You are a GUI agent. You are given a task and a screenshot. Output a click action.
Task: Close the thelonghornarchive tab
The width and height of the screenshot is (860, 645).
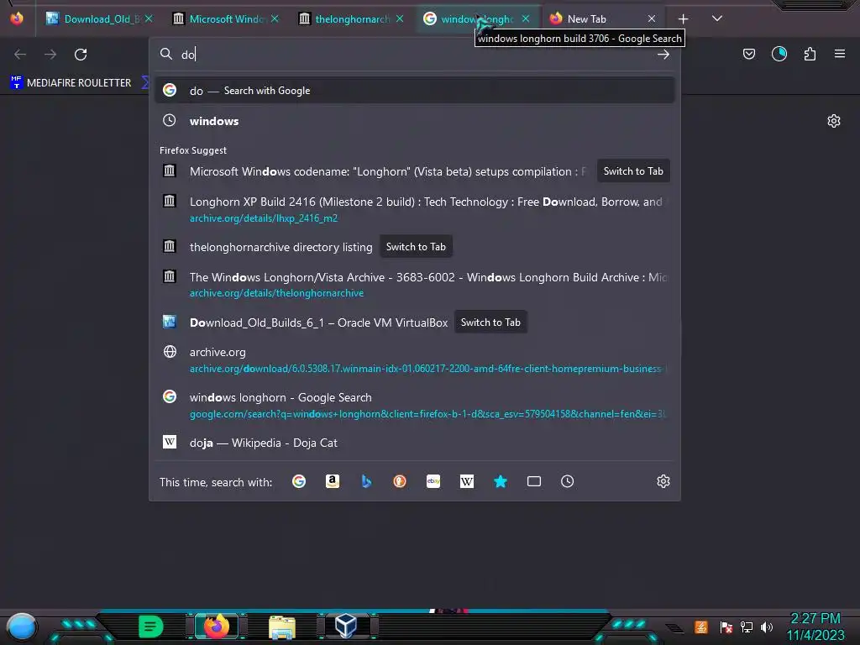point(400,18)
